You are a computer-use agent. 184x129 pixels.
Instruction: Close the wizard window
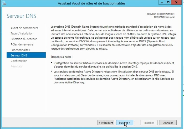coord(176,2)
